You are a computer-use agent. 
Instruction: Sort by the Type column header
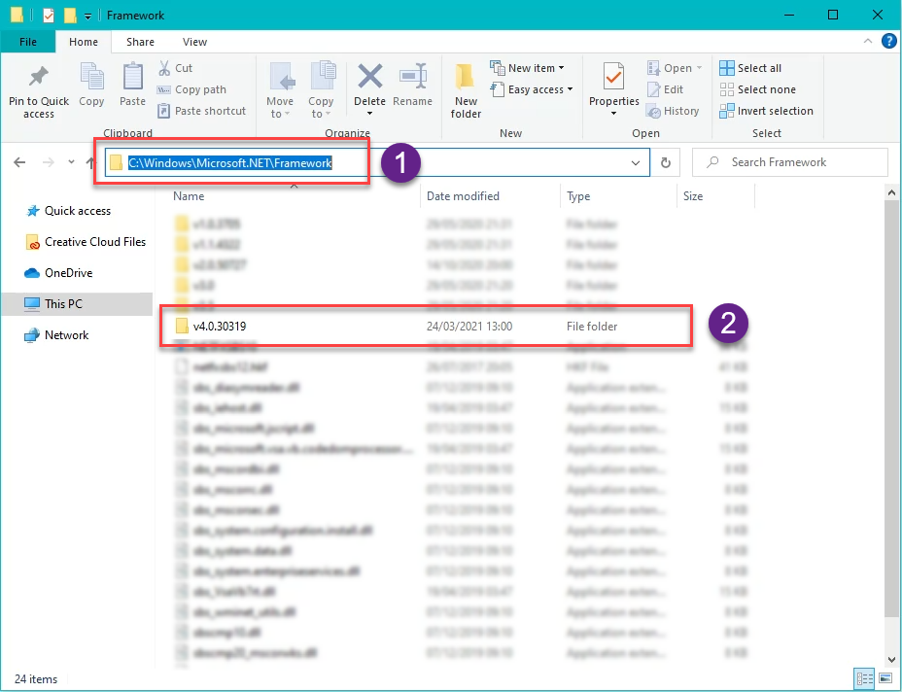pos(578,196)
